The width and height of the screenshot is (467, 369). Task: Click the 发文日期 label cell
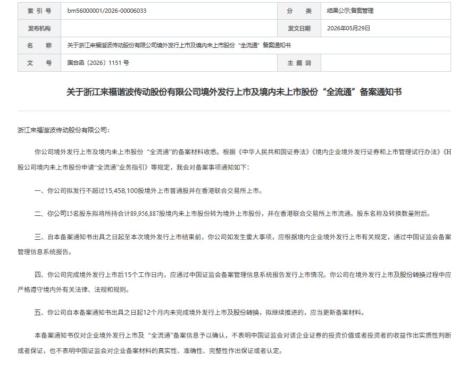[x=299, y=28]
